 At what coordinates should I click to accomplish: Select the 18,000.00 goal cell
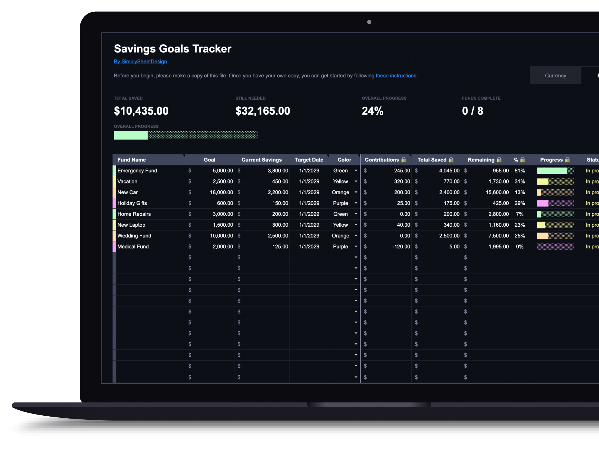210,192
